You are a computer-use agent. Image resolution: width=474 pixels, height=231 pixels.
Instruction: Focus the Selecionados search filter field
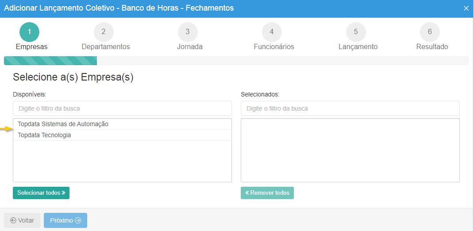click(x=350, y=108)
